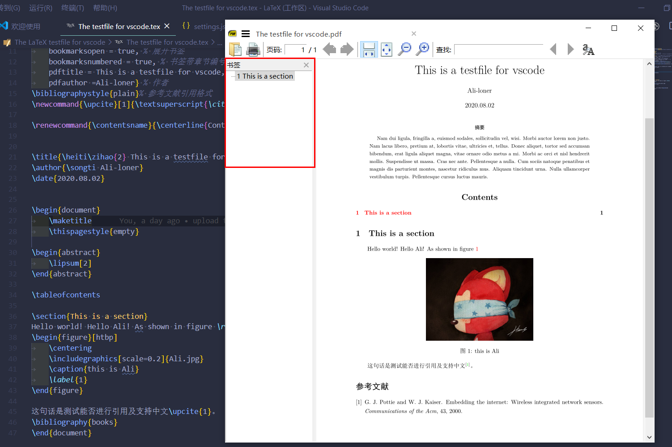Click the find next arrow beside the search box

tap(570, 49)
